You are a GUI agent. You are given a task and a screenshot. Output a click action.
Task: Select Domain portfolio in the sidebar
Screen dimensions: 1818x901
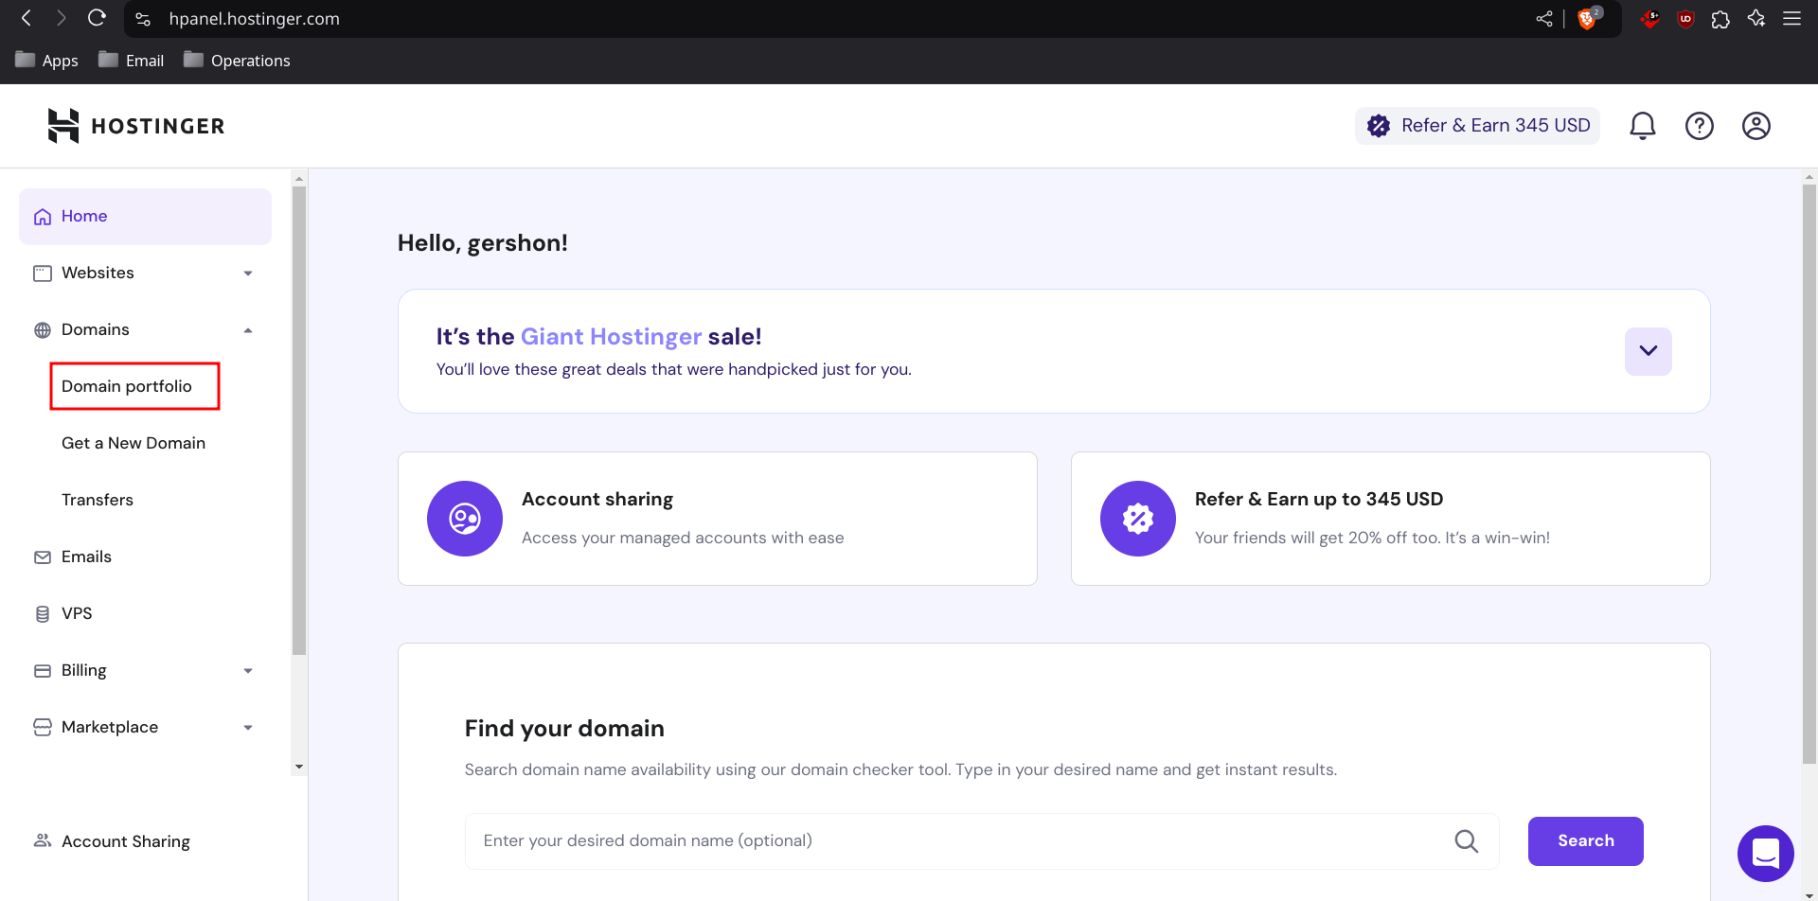pyautogui.click(x=127, y=386)
